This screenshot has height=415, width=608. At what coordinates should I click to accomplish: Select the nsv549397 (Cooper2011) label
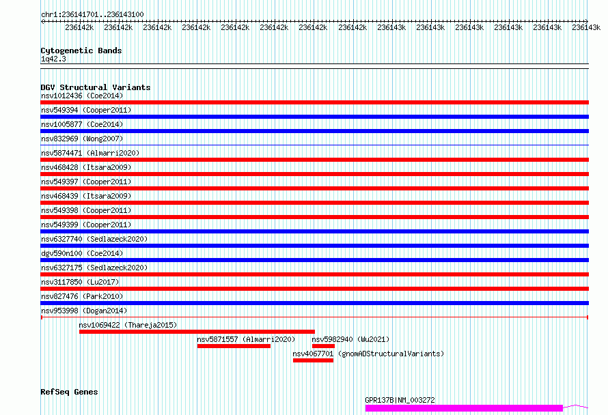tap(86, 182)
